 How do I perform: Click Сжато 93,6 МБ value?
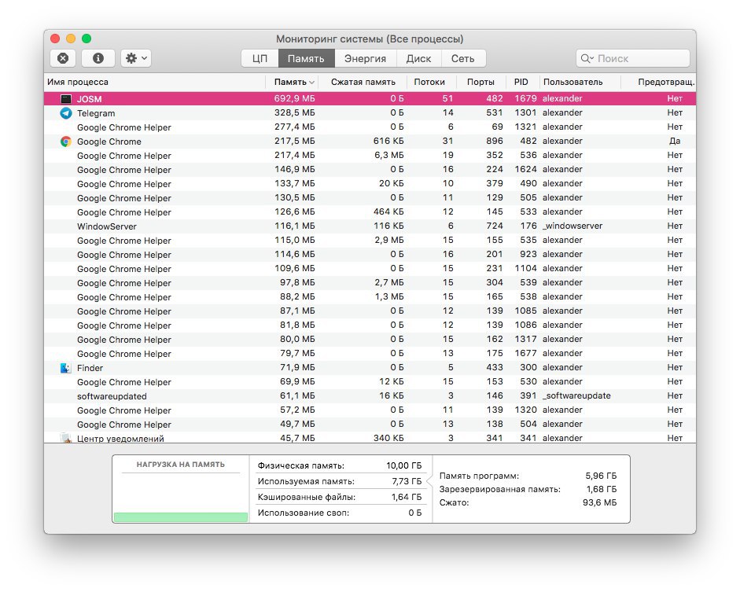[x=599, y=502]
